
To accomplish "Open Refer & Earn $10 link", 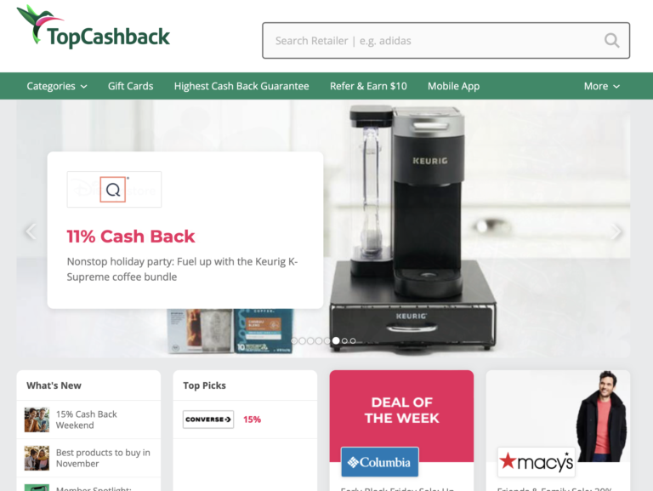I will point(368,86).
